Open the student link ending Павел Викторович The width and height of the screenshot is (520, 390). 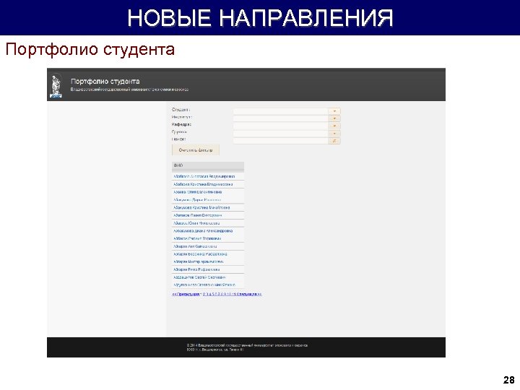point(198,215)
